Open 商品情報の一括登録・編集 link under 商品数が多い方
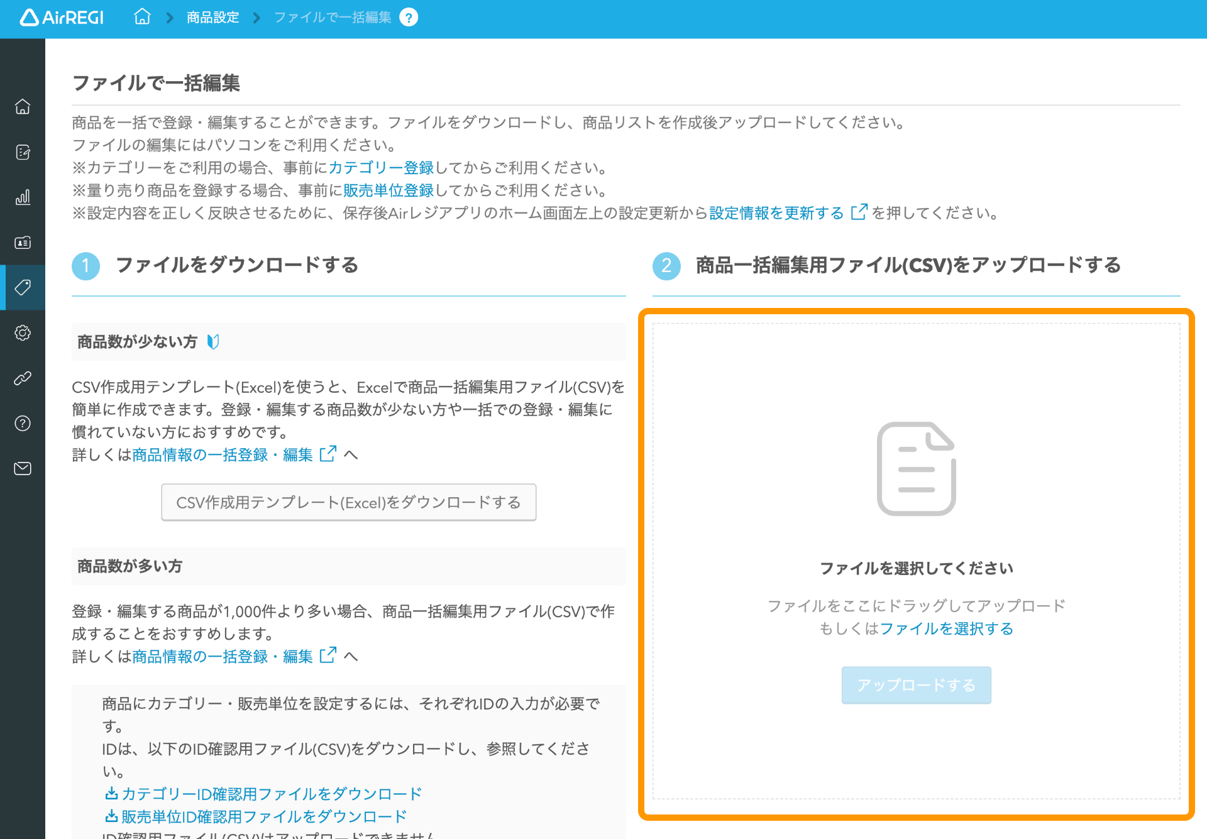The image size is (1207, 839). coord(223,656)
